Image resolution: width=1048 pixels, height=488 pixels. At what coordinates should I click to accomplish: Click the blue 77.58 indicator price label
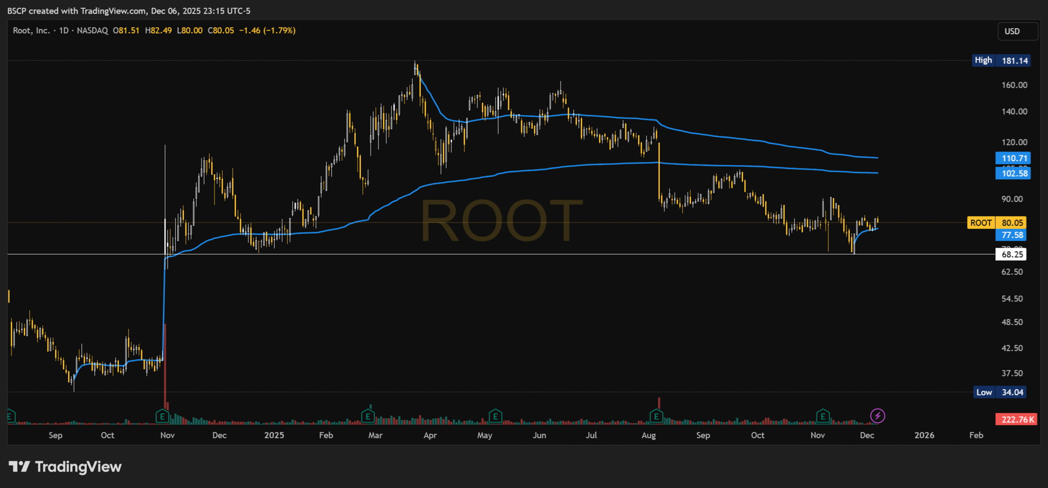click(x=1011, y=235)
